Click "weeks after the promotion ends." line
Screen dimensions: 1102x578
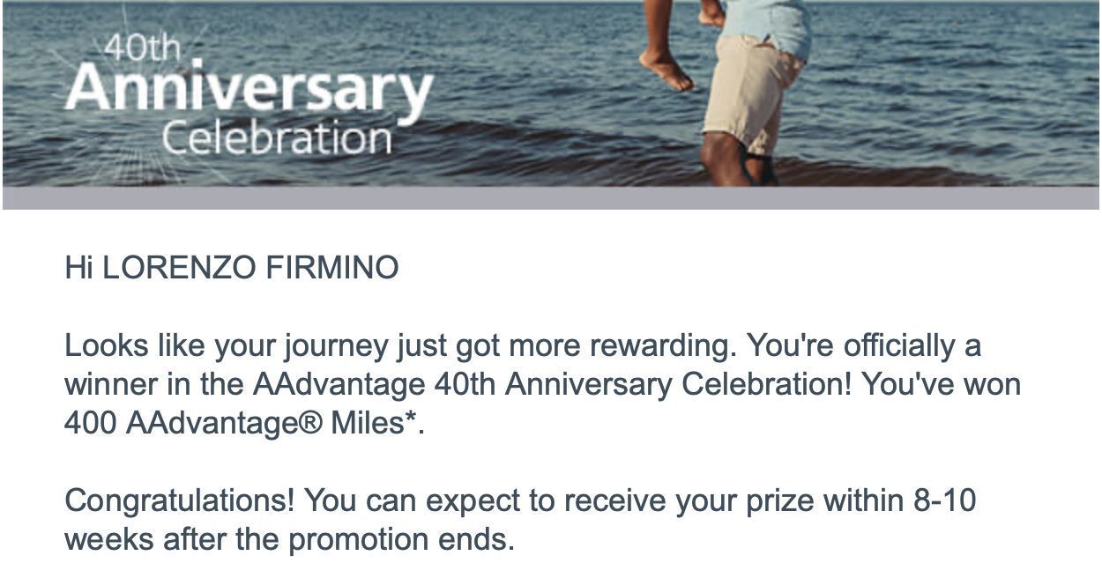289,539
